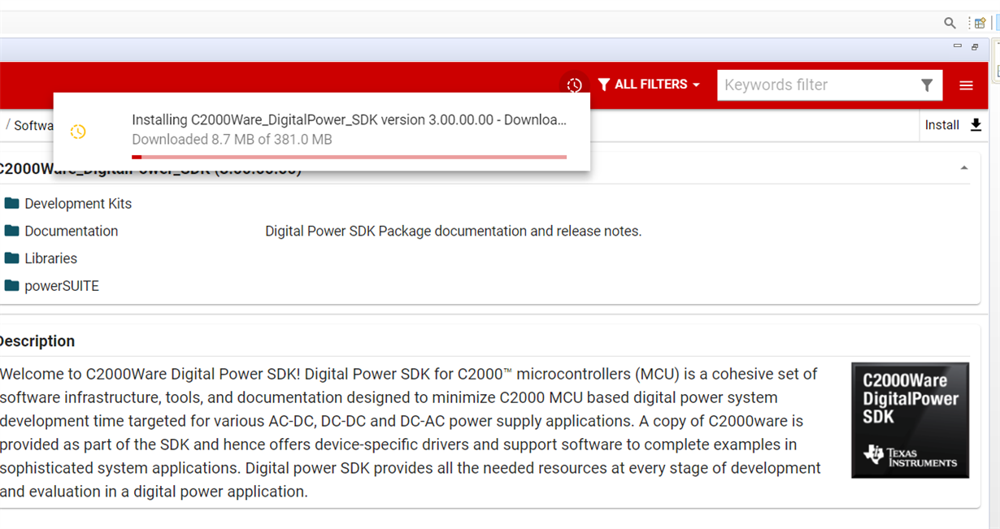The width and height of the screenshot is (1000, 529).
Task: Click the Libraries folder icon
Action: (x=11, y=258)
